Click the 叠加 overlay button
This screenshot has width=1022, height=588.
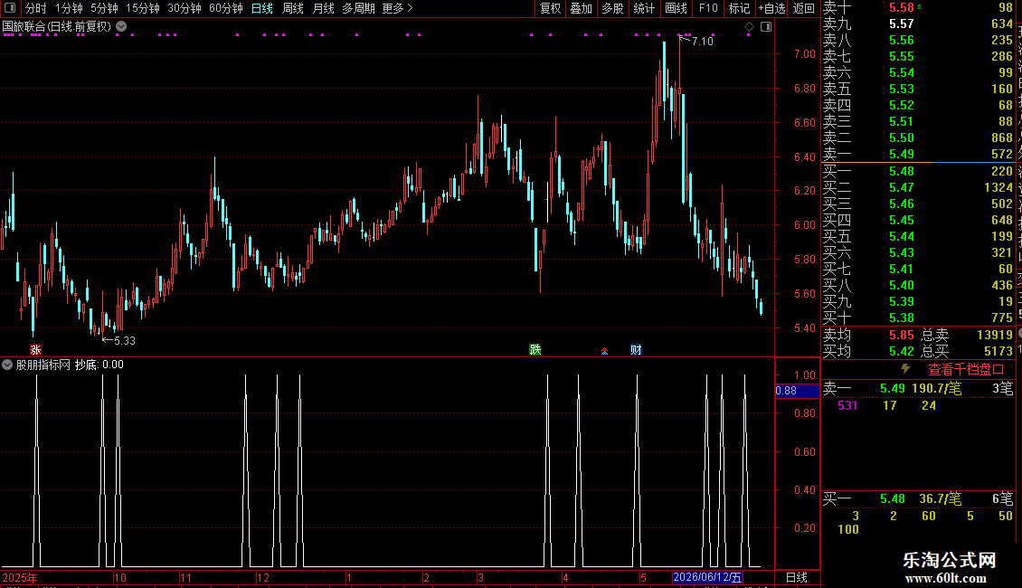pos(582,8)
